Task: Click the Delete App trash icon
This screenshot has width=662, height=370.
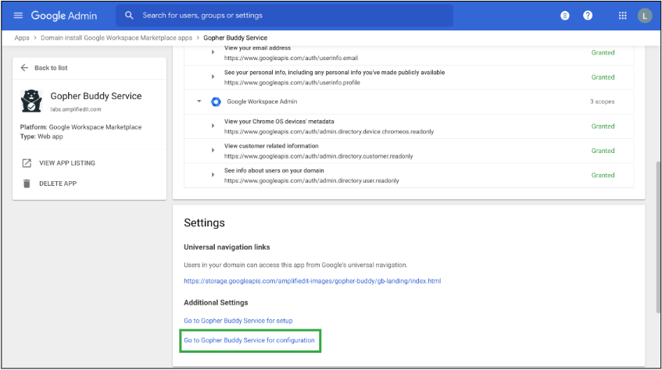Action: pyautogui.click(x=27, y=183)
